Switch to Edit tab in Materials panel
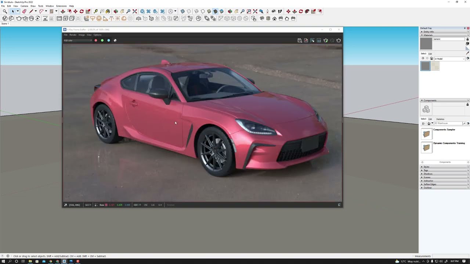 (x=430, y=54)
